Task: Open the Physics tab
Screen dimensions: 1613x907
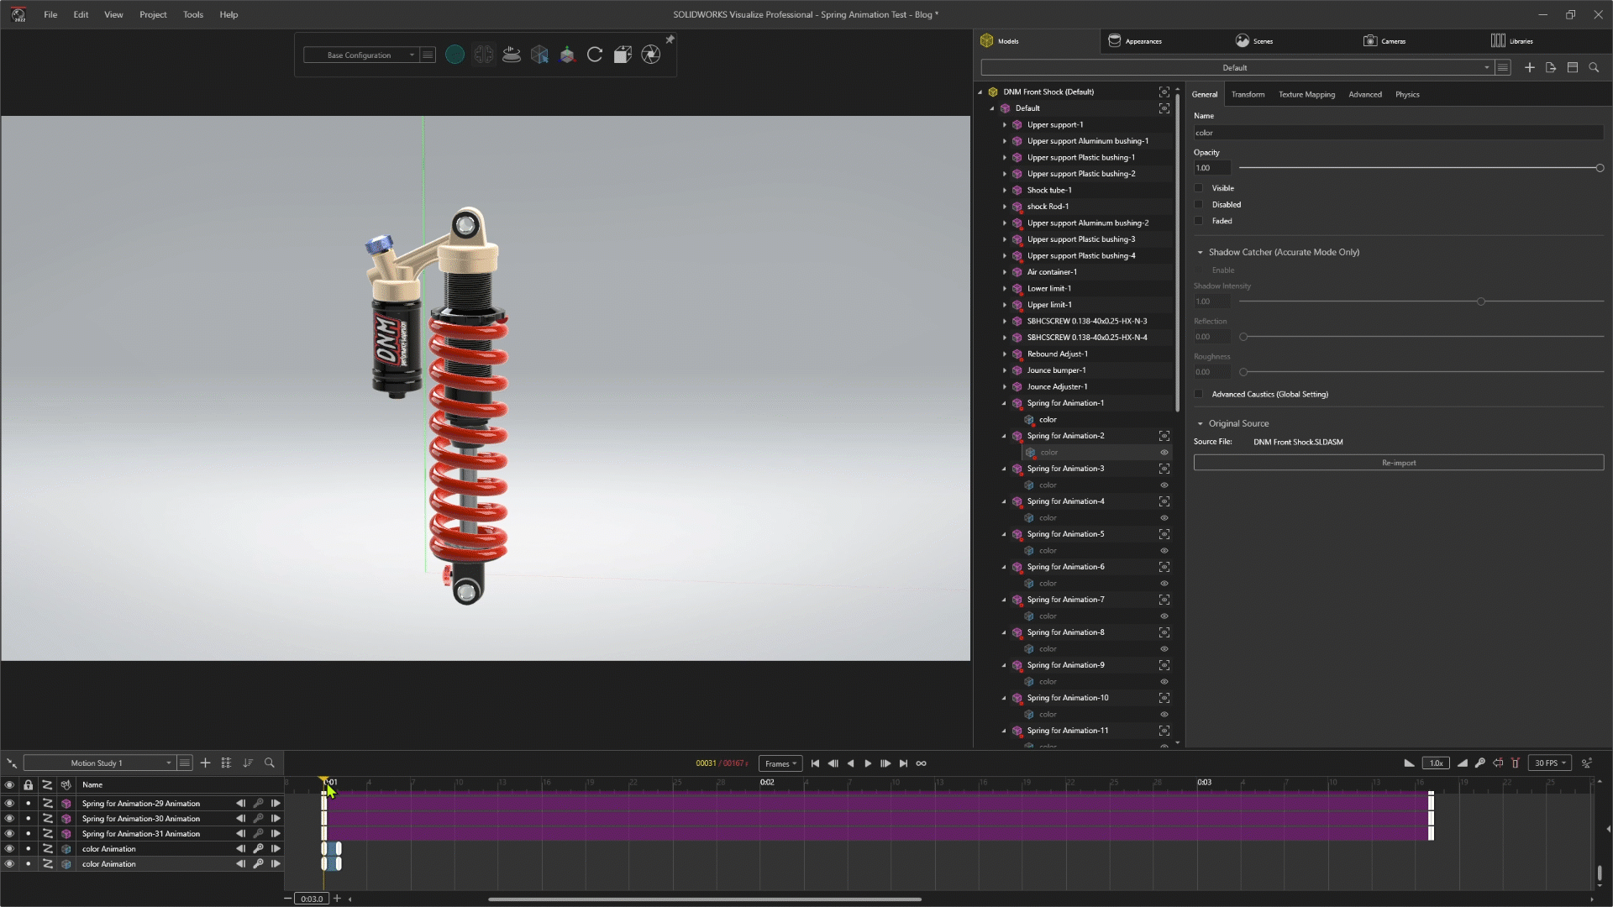Action: pyautogui.click(x=1407, y=94)
